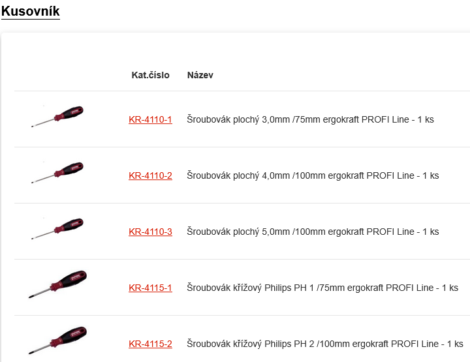Click the "1 ks" quantity in the KR-4115-2 row

point(455,344)
